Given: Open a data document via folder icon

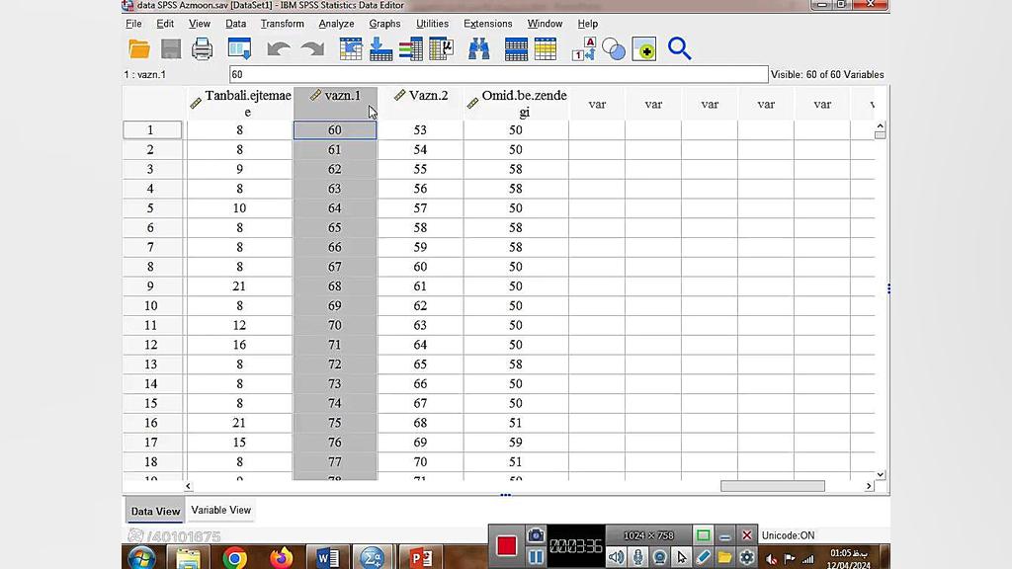Looking at the screenshot, I should (138, 49).
